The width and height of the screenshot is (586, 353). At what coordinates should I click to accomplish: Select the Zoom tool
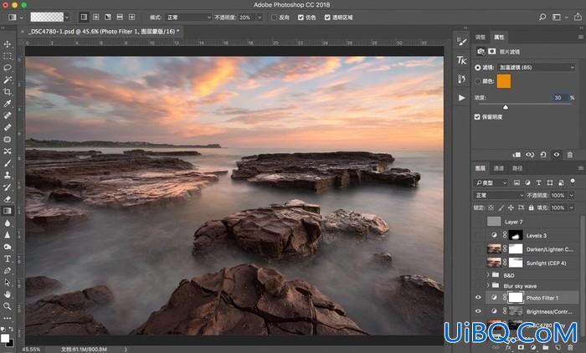7,306
